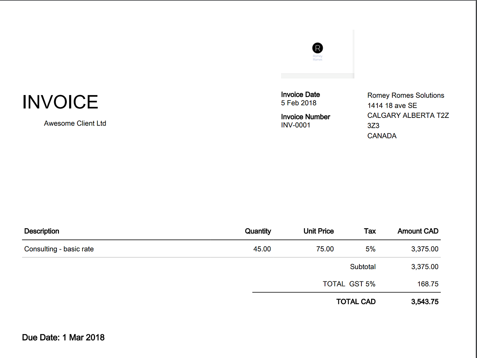
Task: Click the Description column header
Action: (x=42, y=231)
